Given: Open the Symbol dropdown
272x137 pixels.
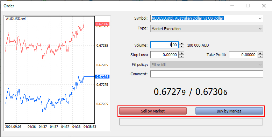Looking at the screenshot, I should pyautogui.click(x=260, y=19).
